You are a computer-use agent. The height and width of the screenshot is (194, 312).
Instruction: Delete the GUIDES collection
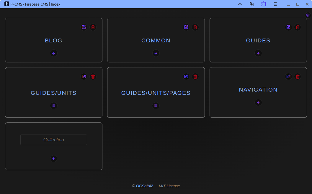pyautogui.click(x=298, y=27)
